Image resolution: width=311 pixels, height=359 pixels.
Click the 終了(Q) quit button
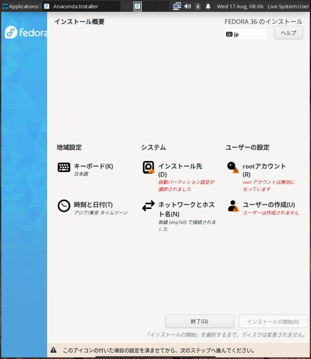tap(200, 321)
